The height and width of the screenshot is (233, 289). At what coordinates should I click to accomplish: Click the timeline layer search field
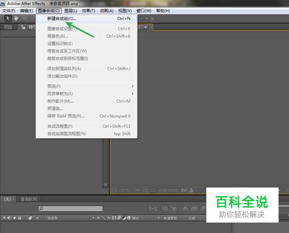(x=71, y=208)
